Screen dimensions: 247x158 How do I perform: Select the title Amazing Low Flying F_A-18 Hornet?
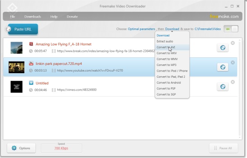click(63, 44)
